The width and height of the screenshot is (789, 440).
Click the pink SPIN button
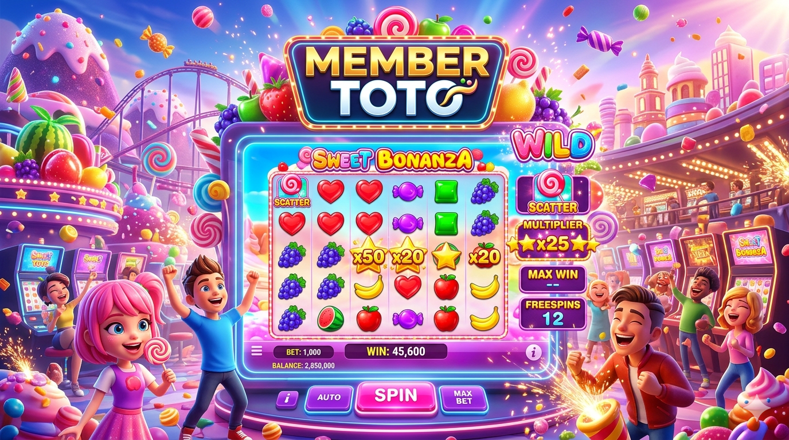point(396,396)
